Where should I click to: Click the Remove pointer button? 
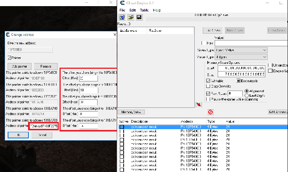(46, 67)
